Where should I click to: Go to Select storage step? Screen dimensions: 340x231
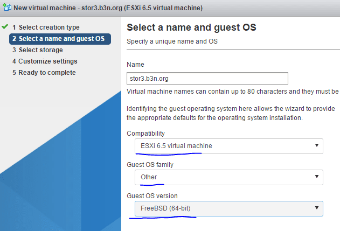click(x=38, y=50)
